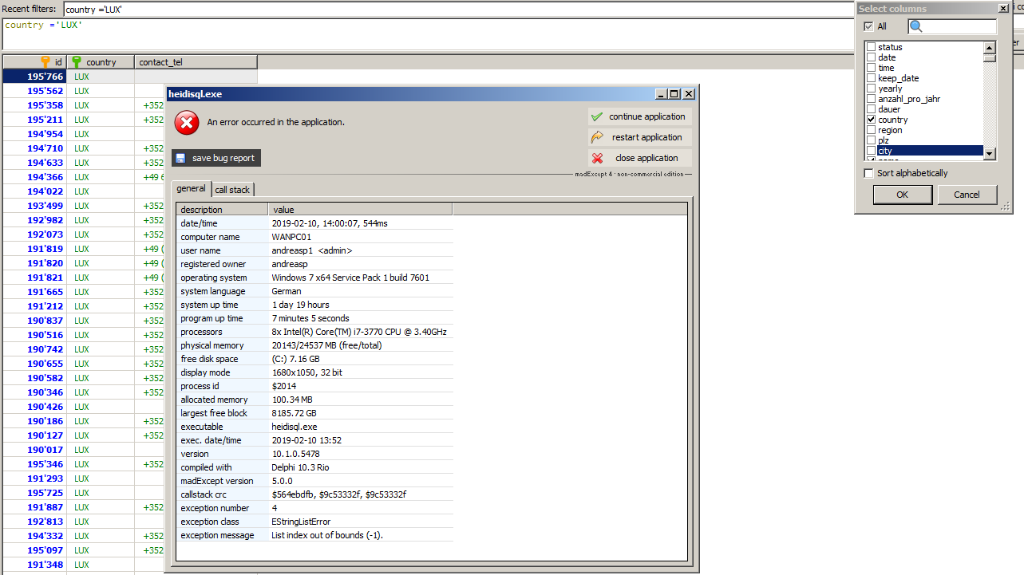Viewport: 1024px width, 575px height.
Task: Open the Recent filters dropdown field
Action: (459, 9)
